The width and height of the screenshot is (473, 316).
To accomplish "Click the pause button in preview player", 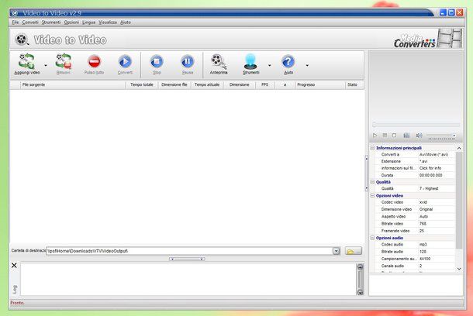I will [385, 136].
